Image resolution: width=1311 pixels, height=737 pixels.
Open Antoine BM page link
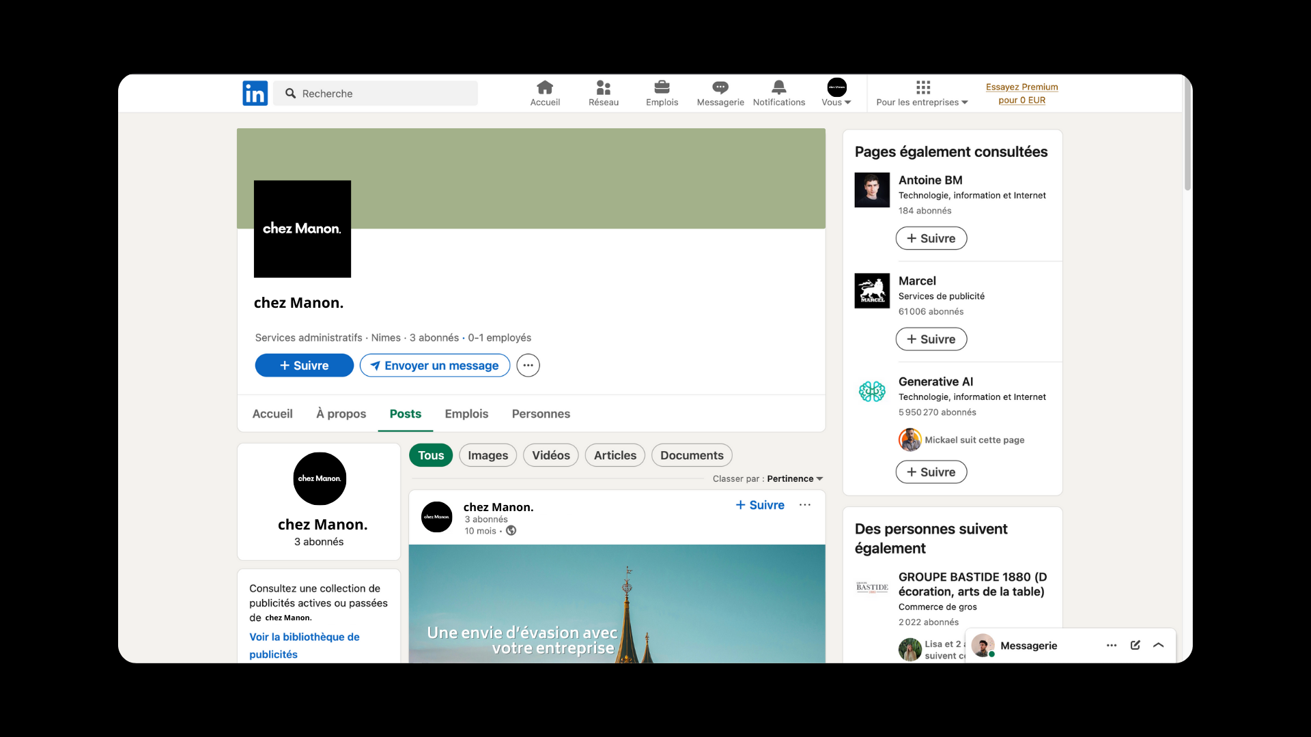930,180
